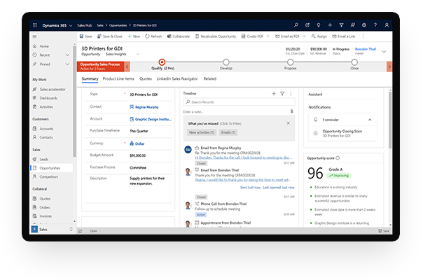Screen dimensions: 423x280
Task: Open Dynamics 365 app dropdown chevron
Action: [x=71, y=26]
